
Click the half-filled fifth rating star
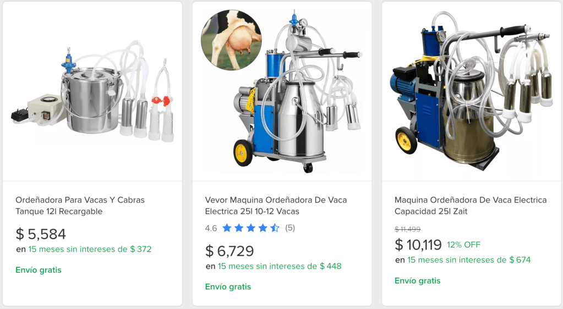pos(275,228)
